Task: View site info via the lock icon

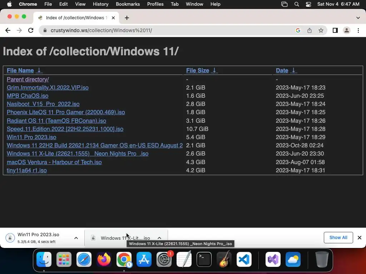Action: 45,30
